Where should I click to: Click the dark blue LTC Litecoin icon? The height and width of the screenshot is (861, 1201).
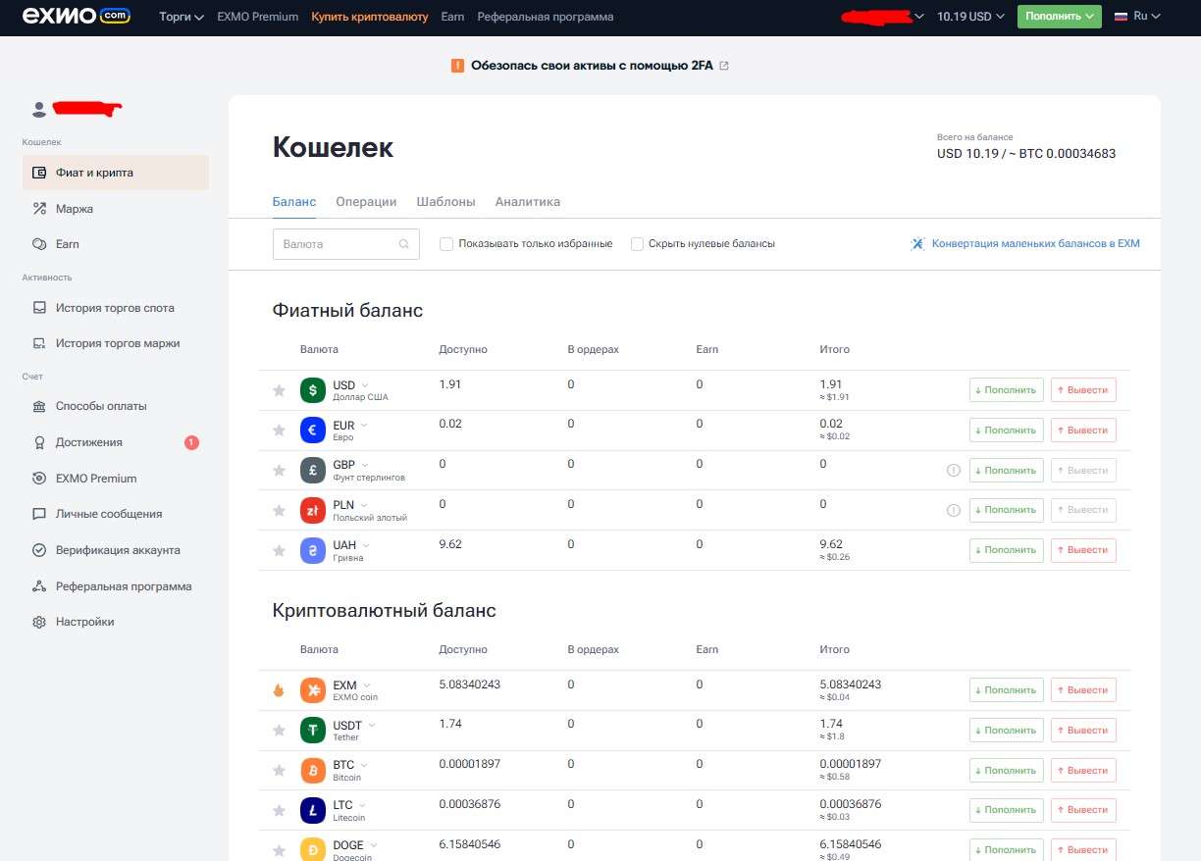313,810
